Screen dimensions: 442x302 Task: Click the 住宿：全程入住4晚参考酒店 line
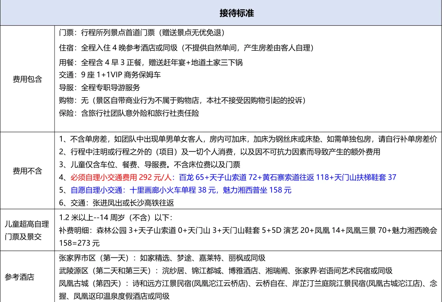point(187,47)
